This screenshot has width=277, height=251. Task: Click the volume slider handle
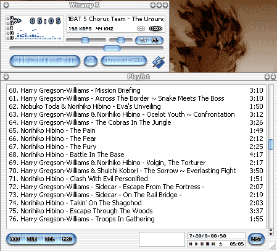point(85,40)
